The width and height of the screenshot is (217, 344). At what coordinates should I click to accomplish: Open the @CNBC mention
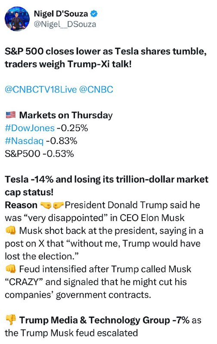[96, 89]
